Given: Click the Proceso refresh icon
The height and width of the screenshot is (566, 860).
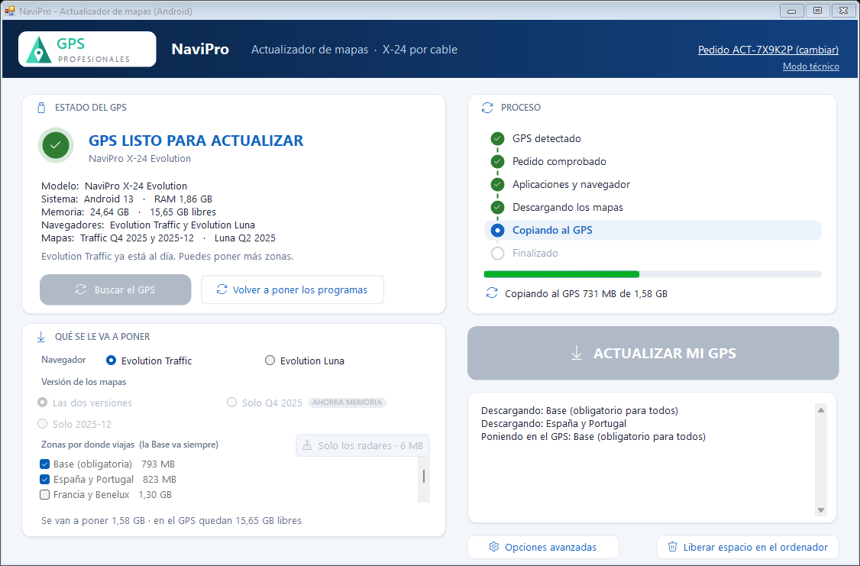Looking at the screenshot, I should point(487,108).
